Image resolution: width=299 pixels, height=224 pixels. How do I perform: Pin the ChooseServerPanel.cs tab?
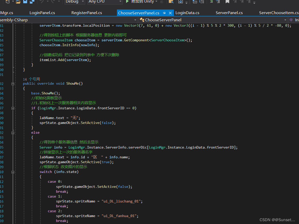164,13
